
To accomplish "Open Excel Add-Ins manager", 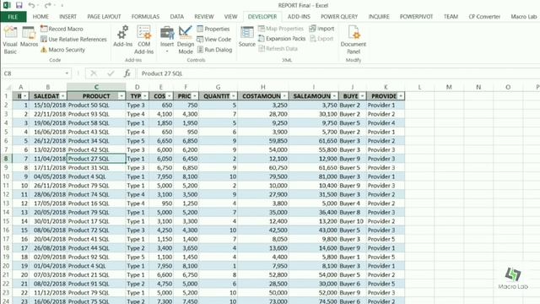I will pos(122,36).
